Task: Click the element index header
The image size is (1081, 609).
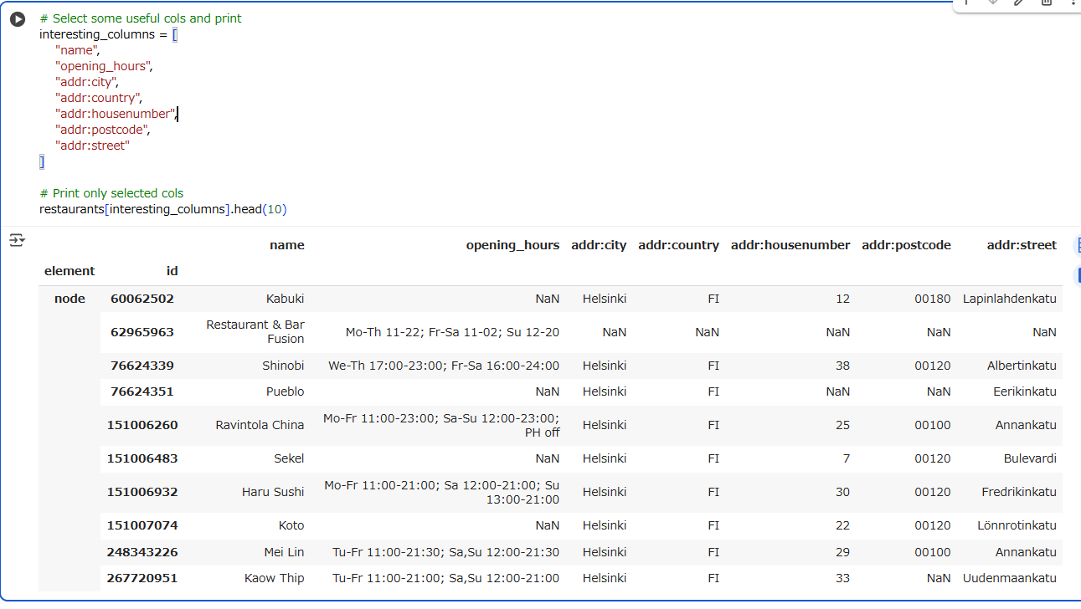Action: [69, 271]
